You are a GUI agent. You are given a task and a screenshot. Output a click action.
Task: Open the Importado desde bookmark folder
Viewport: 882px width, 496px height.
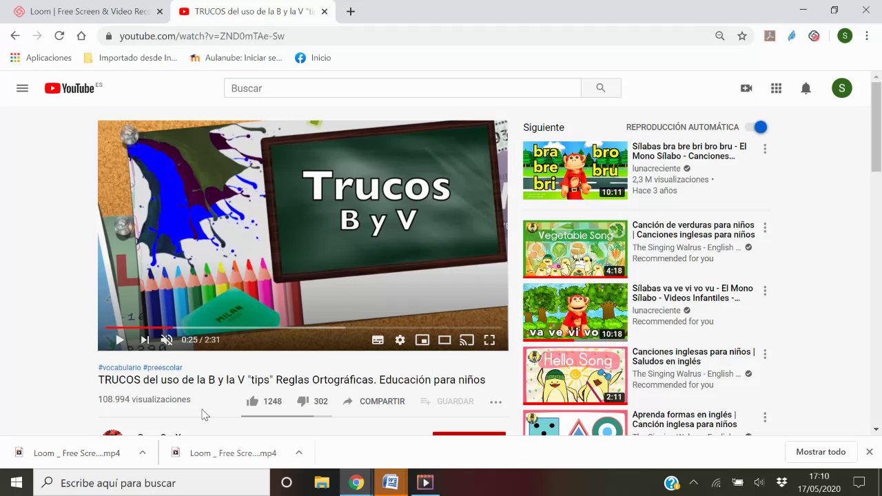tap(130, 58)
